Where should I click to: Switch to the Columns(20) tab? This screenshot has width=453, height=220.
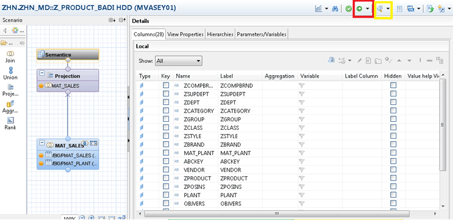coord(149,35)
